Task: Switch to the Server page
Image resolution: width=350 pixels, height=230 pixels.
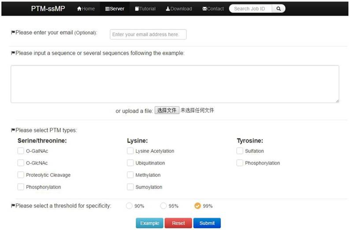Action: (x=115, y=9)
